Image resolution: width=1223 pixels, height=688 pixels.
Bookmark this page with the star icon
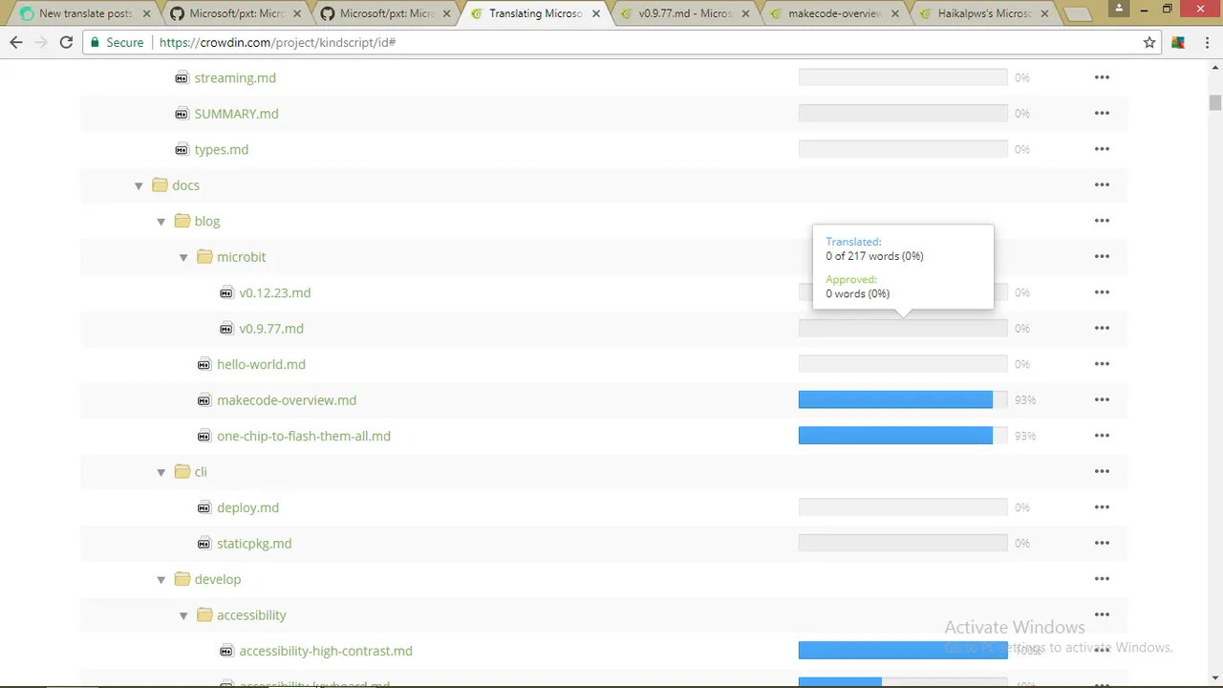(1149, 42)
